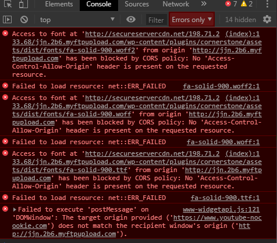Image resolution: width=277 pixels, height=243 pixels.
Task: Open www-widgetapi.js:121 source link
Action: 221,209
